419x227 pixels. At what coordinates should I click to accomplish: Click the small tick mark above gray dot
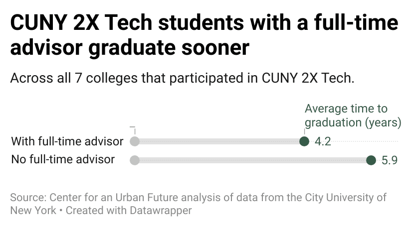pyautogui.click(x=133, y=129)
